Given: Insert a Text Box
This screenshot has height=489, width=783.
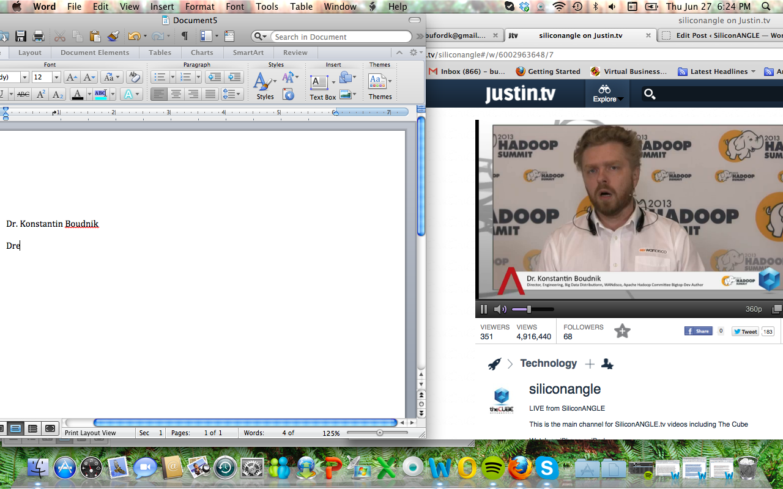Looking at the screenshot, I should click(322, 87).
